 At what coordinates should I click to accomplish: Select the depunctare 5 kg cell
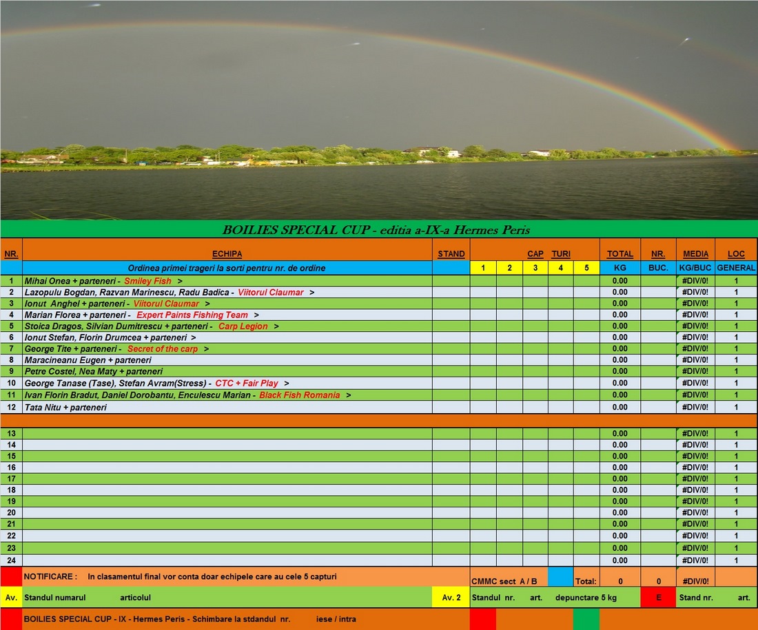click(x=555, y=598)
